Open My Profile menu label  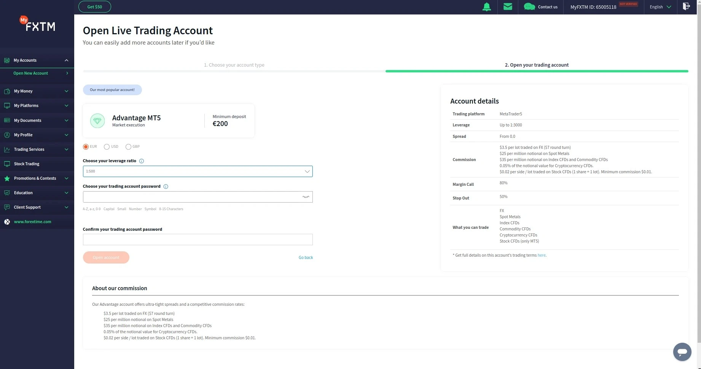pos(23,135)
